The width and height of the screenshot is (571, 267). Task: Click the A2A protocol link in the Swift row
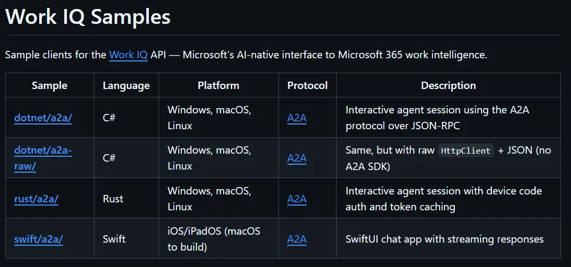point(297,239)
